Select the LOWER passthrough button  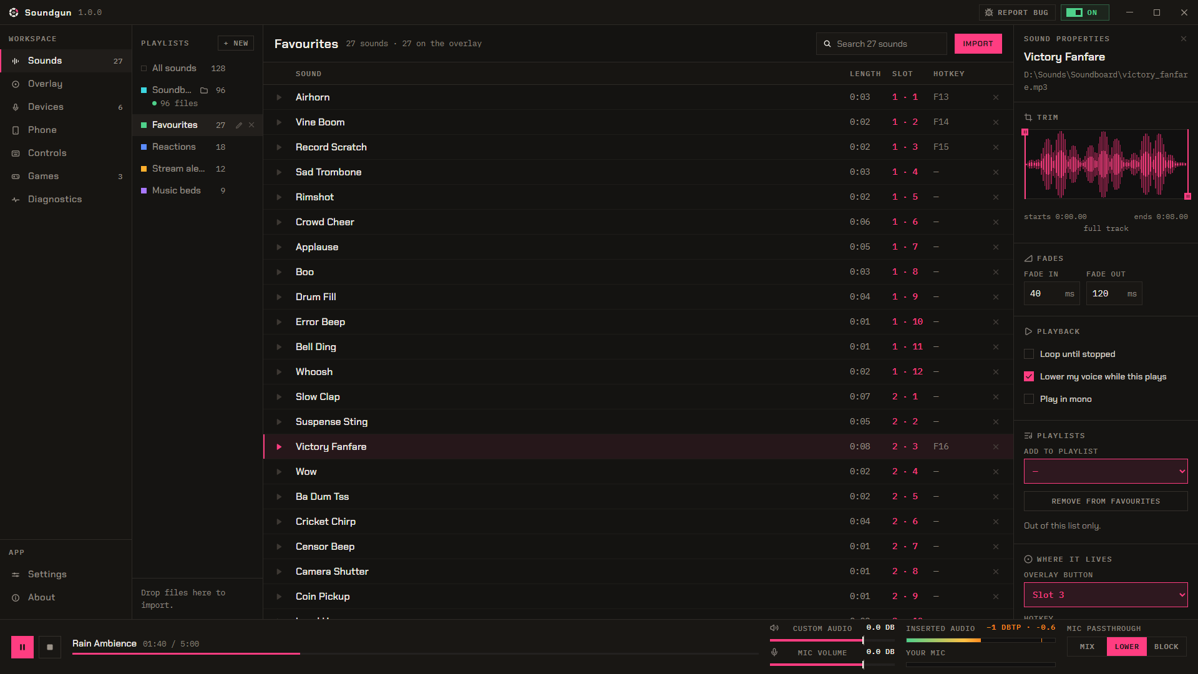coord(1127,647)
